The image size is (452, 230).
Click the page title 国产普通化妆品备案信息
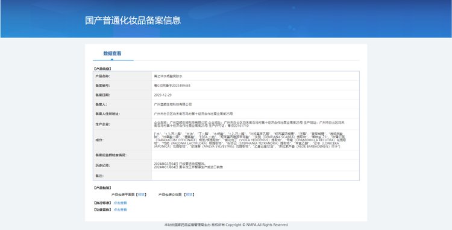pyautogui.click(x=133, y=21)
